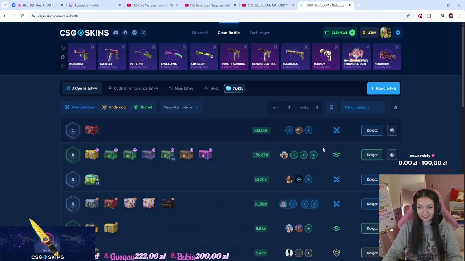
Task: Open the X social link icon
Action: click(143, 33)
